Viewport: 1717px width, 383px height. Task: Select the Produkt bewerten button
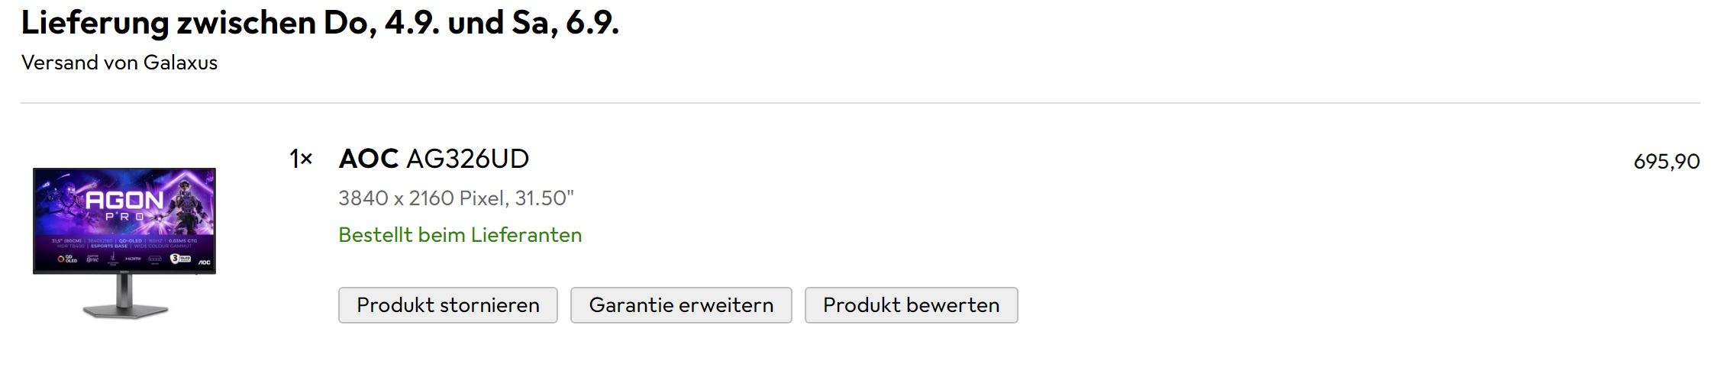pyautogui.click(x=911, y=305)
